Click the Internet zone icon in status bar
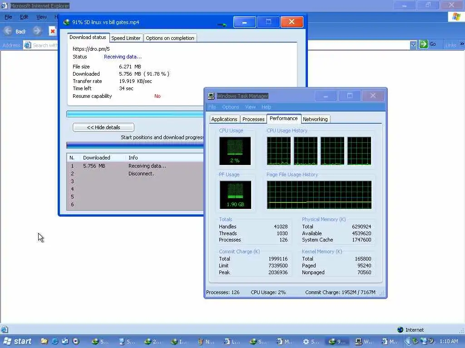This screenshot has height=348, width=465. (x=400, y=330)
